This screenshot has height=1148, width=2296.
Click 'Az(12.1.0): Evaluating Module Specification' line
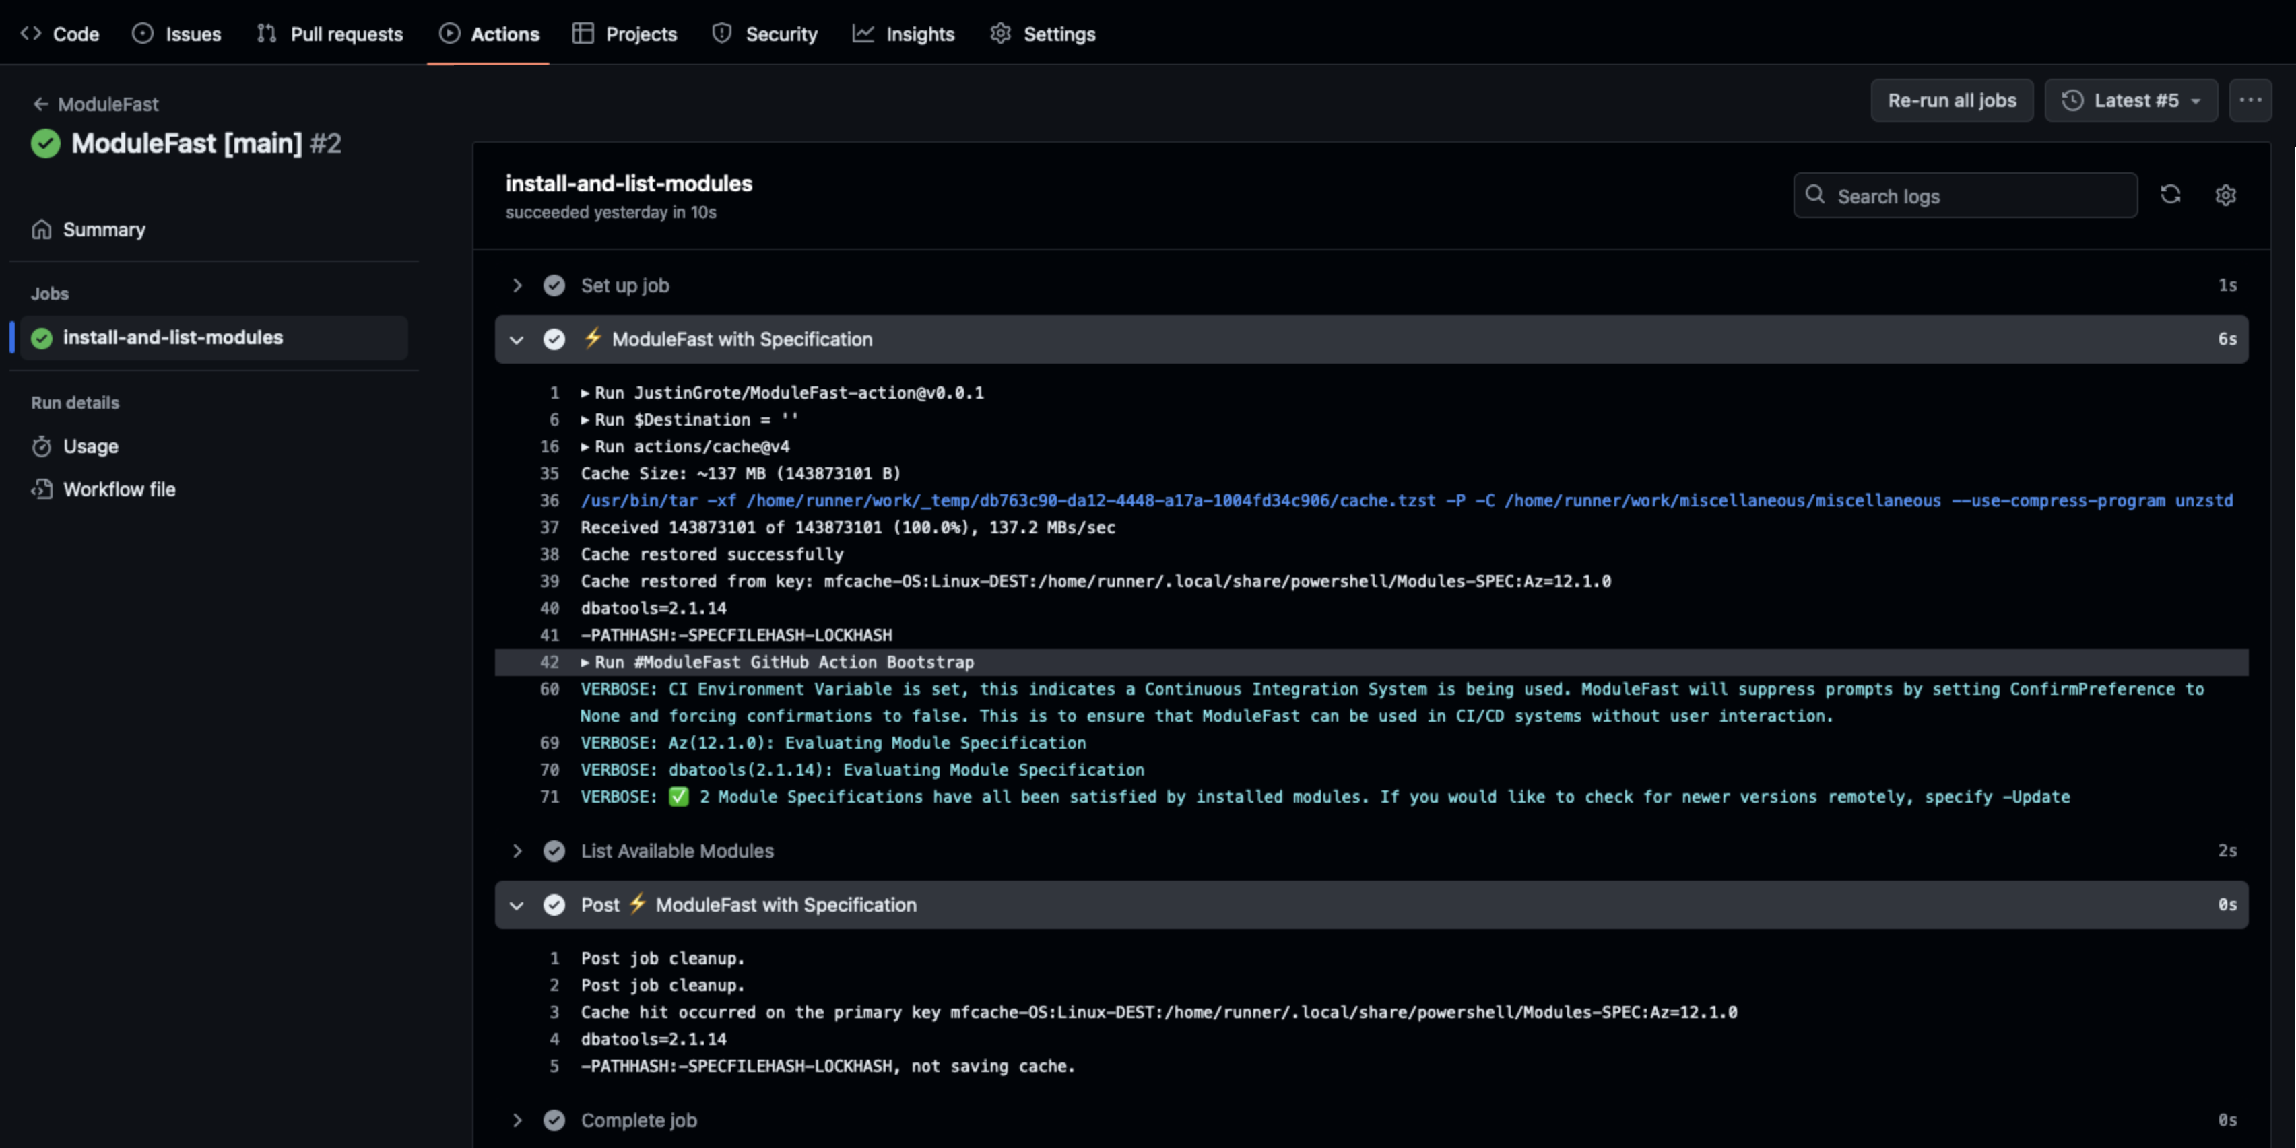(833, 743)
